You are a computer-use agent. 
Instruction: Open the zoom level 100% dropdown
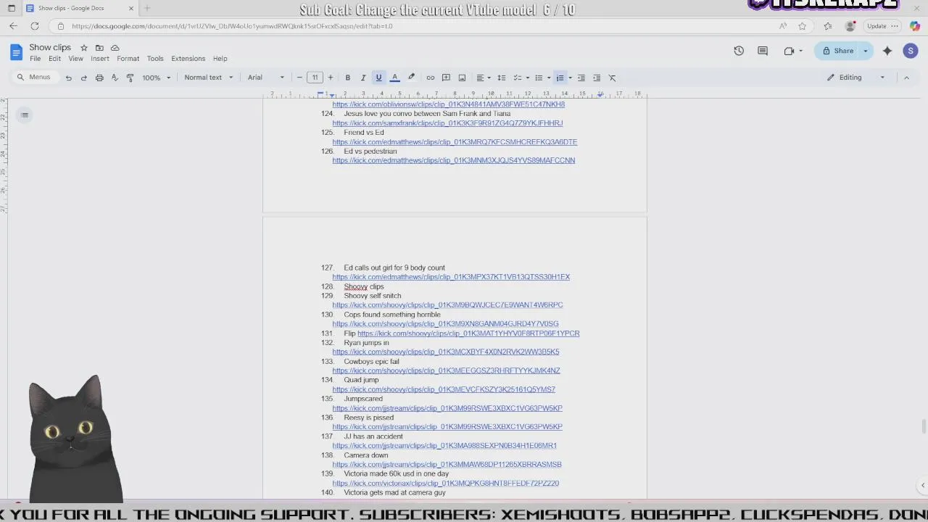[x=157, y=78]
